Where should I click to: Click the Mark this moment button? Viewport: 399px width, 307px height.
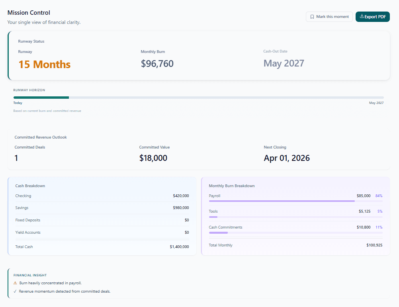point(329,16)
